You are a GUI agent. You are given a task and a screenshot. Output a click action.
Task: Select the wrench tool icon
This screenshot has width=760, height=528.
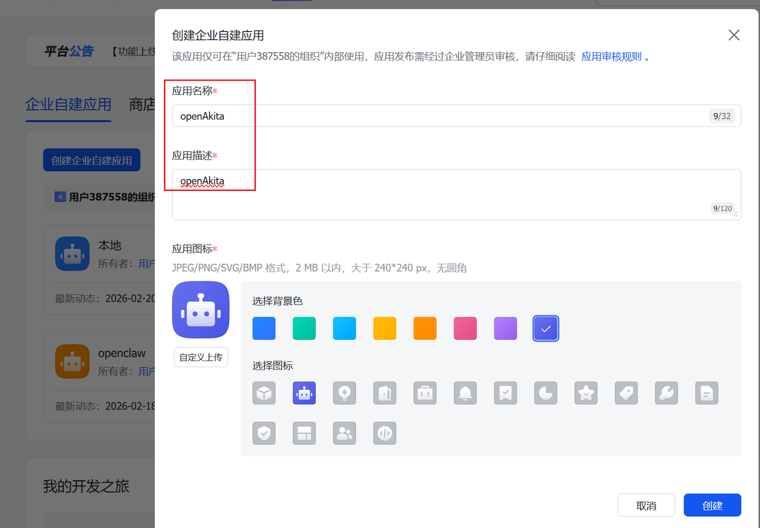(666, 393)
